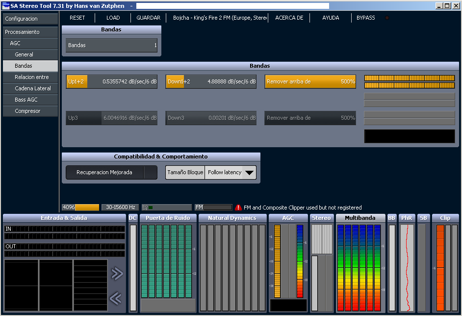This screenshot has width=462, height=316.
Task: Click the BB panel header
Action: click(x=391, y=218)
